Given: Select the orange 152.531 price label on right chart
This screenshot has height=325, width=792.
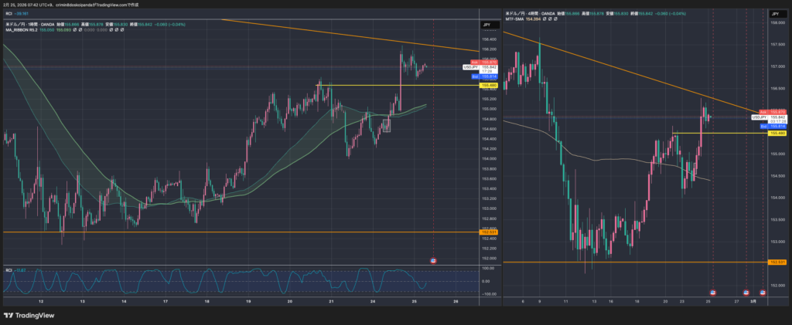Looking at the screenshot, I should click(x=776, y=262).
